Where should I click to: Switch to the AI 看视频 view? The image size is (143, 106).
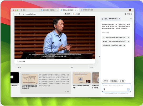click(76, 14)
